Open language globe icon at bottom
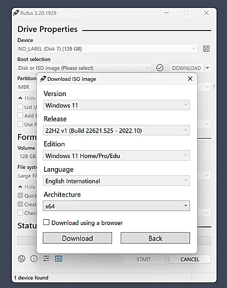The height and width of the screenshot is (288, 227). [22, 259]
